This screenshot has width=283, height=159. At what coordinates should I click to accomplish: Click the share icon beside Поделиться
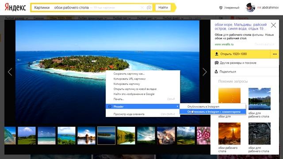point(216,72)
